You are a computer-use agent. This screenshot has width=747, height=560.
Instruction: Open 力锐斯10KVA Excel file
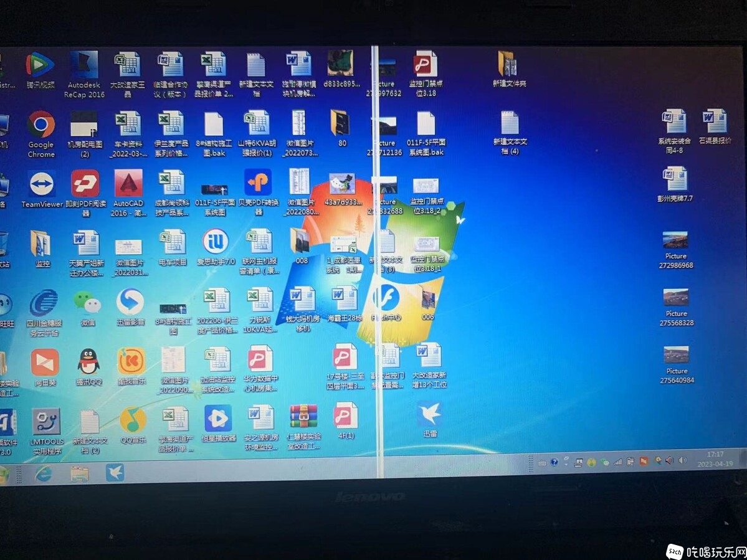point(260,311)
